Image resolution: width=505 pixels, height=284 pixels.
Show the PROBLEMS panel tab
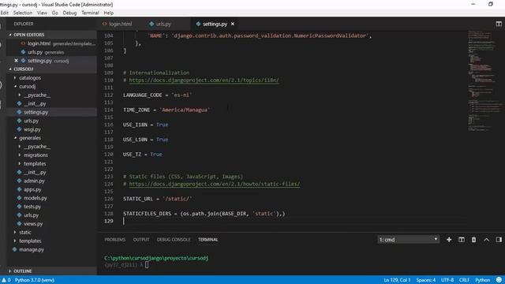(115, 240)
